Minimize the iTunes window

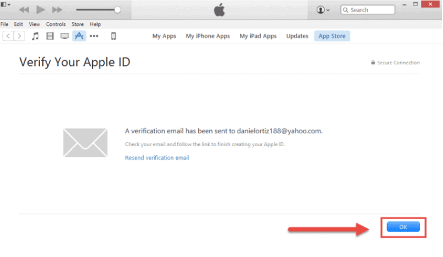point(405,4)
